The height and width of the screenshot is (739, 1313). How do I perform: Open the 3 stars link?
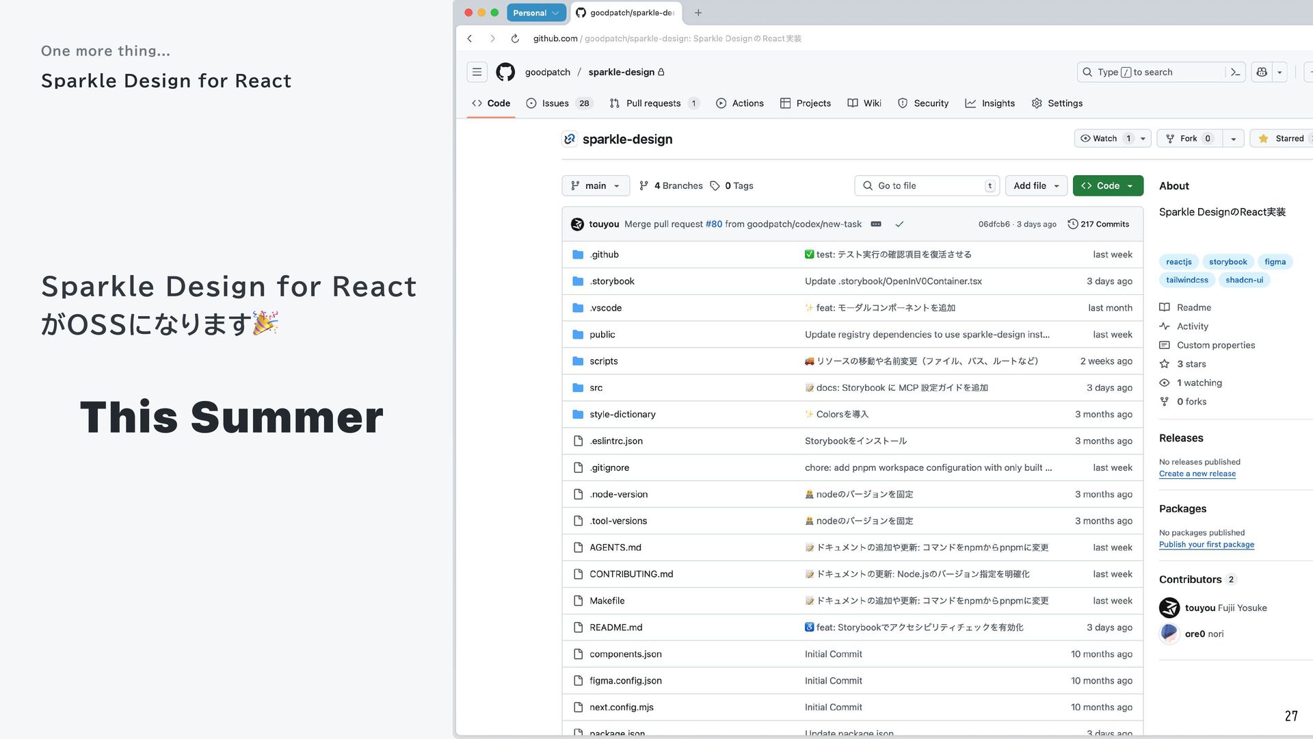click(1183, 364)
